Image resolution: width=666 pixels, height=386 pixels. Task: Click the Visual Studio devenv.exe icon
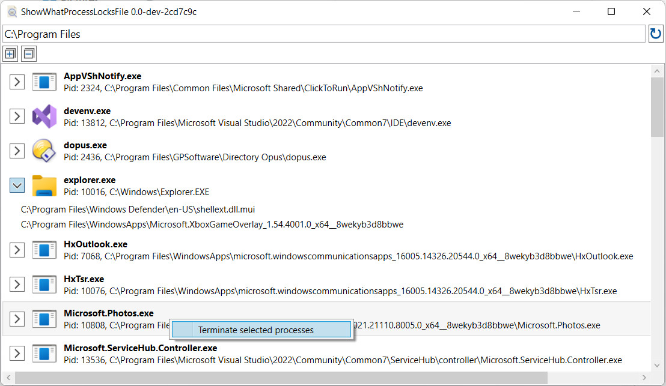(44, 116)
